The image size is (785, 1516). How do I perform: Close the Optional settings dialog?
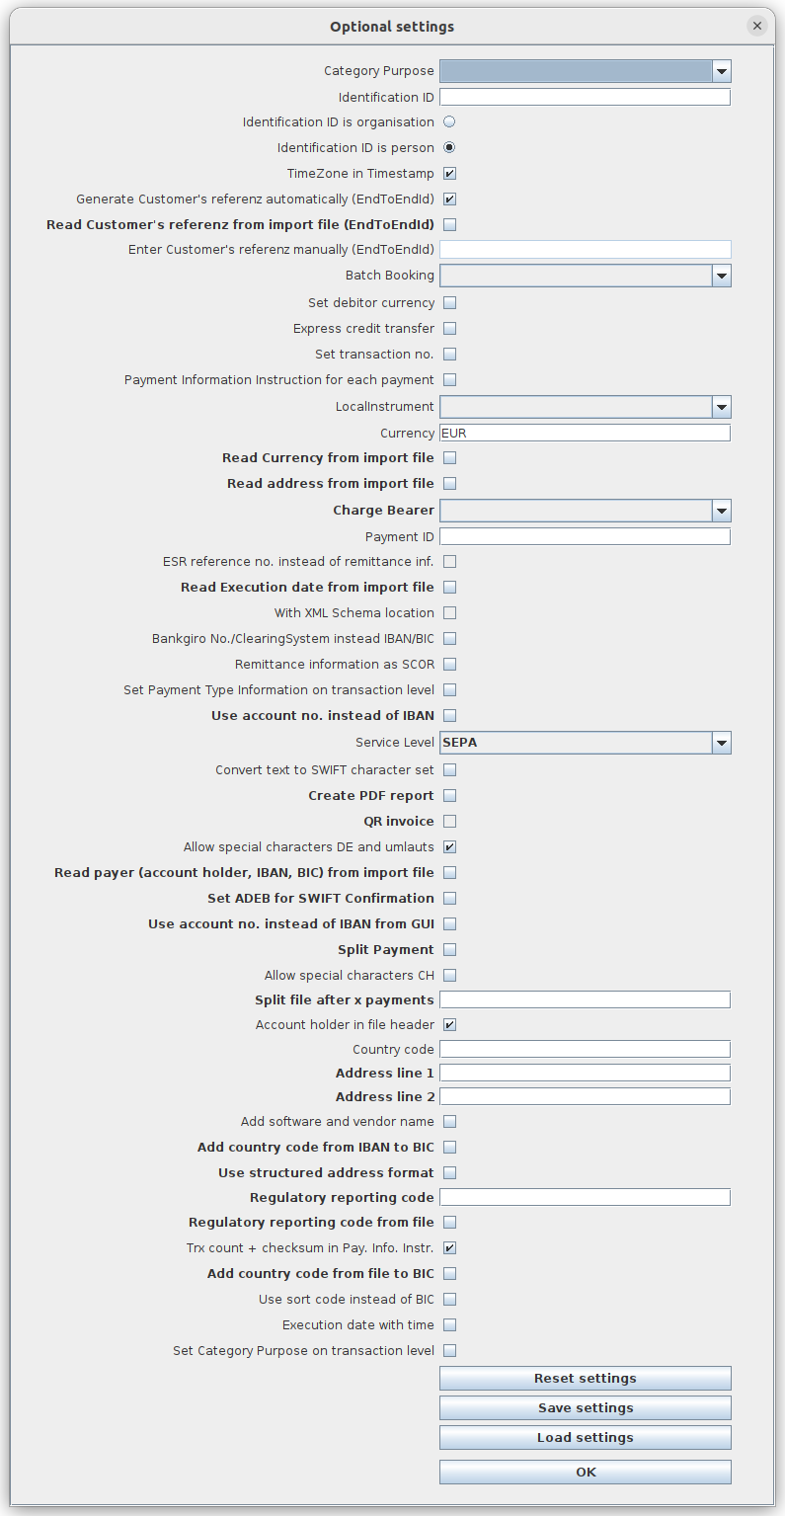coord(757,27)
